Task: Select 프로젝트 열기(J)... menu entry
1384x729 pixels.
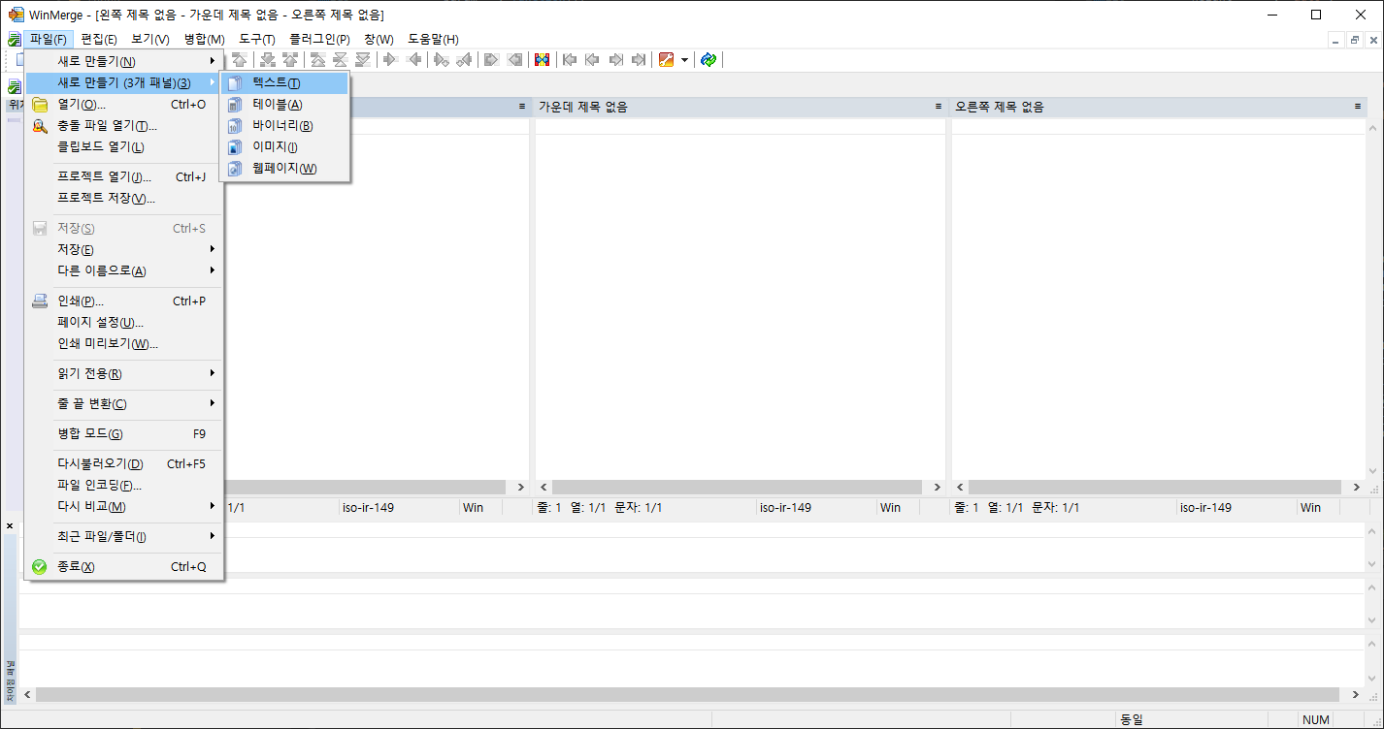Action: (x=124, y=177)
